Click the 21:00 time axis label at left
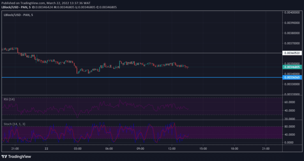The image size is (304, 161). coord(15,149)
